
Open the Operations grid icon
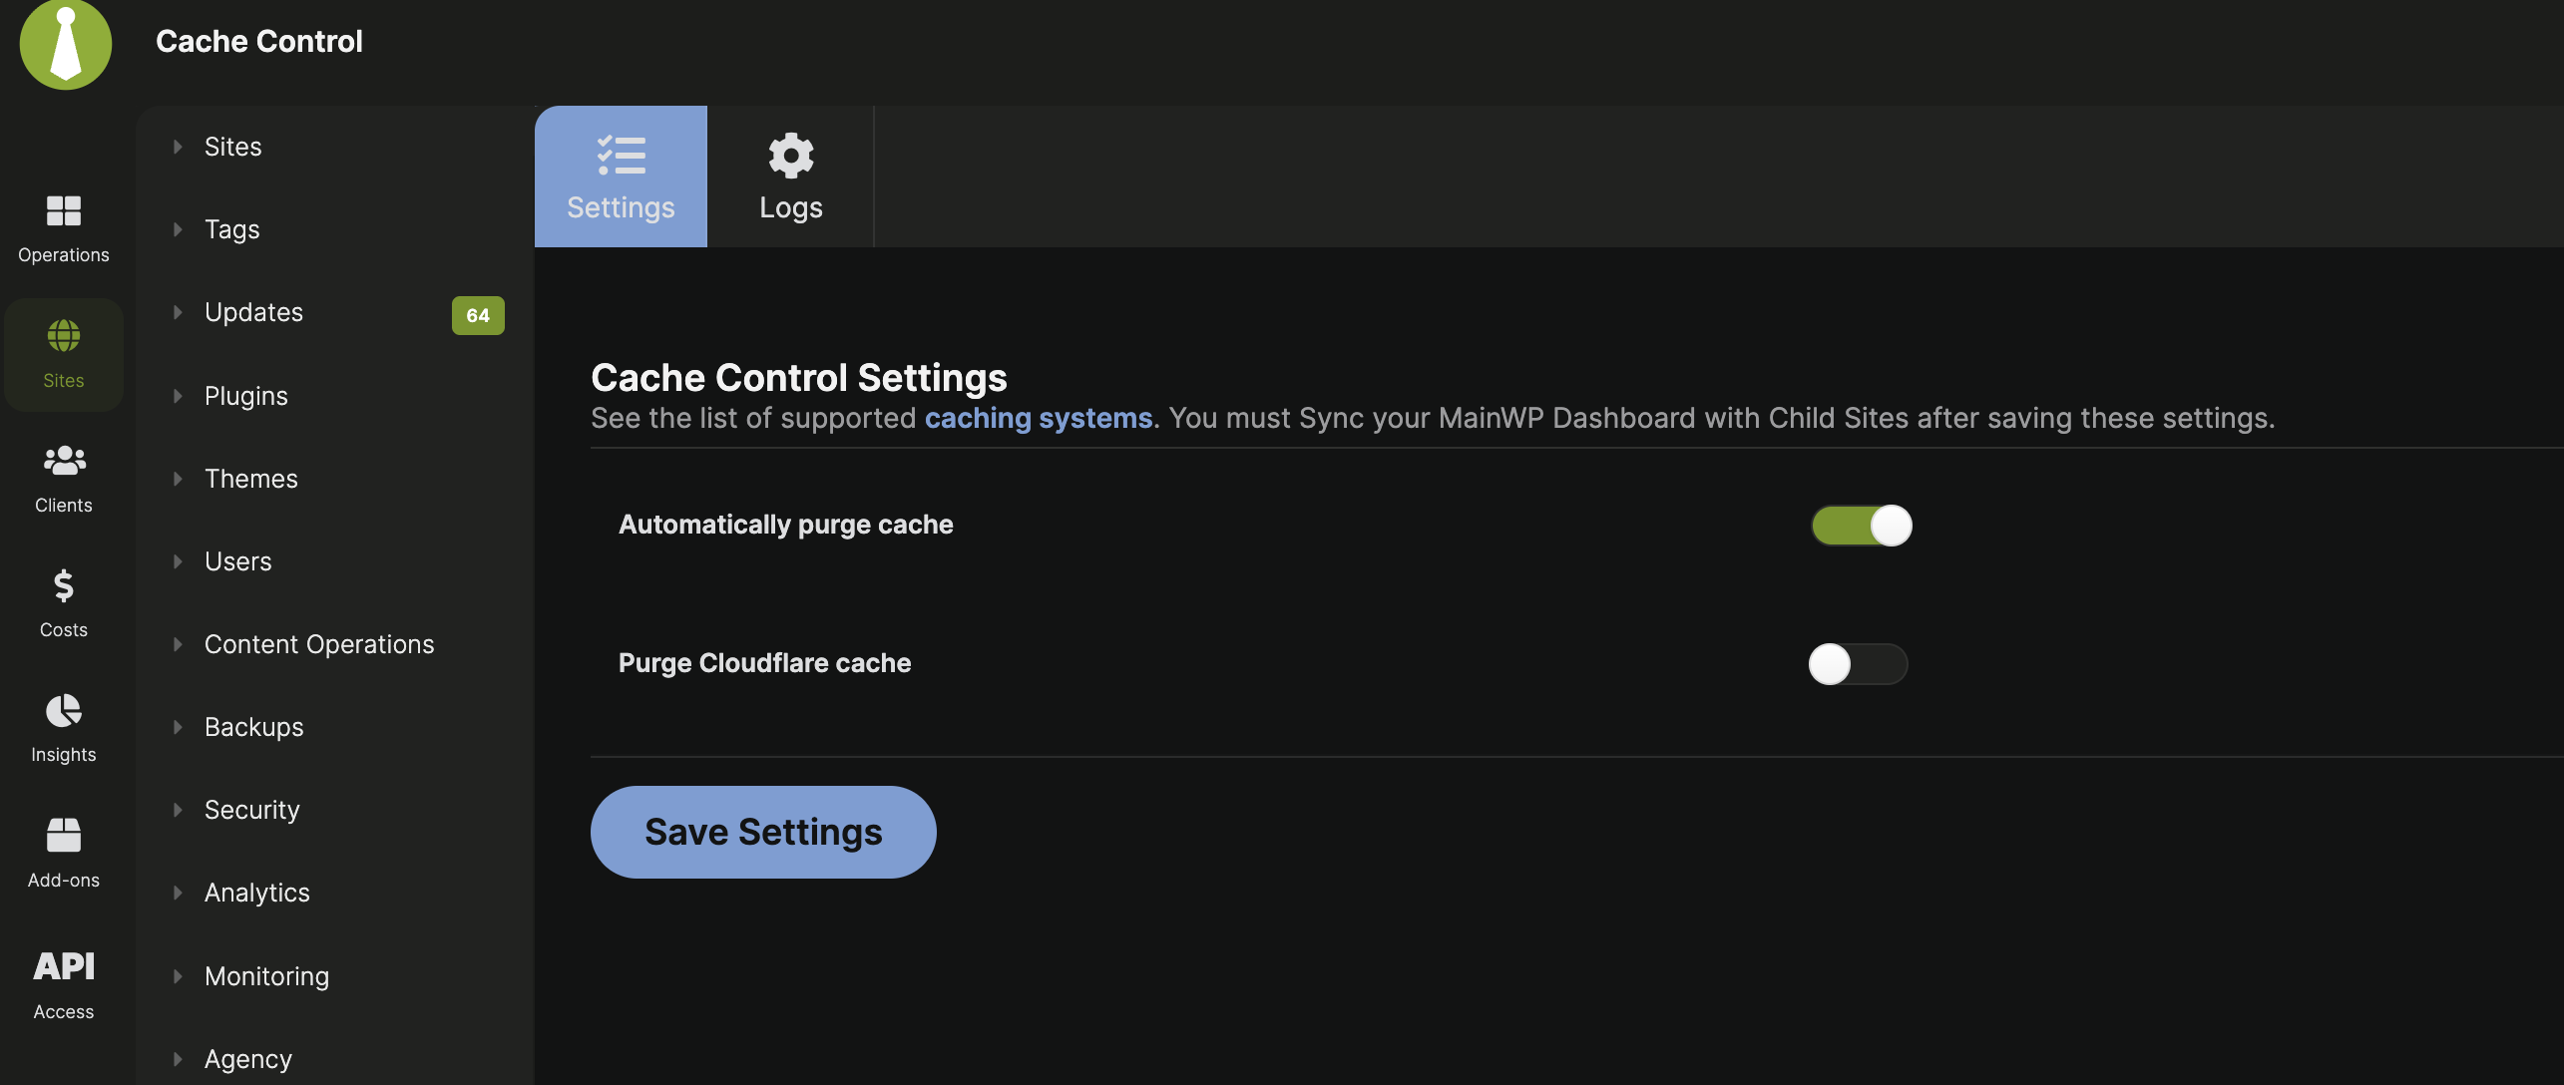point(64,210)
